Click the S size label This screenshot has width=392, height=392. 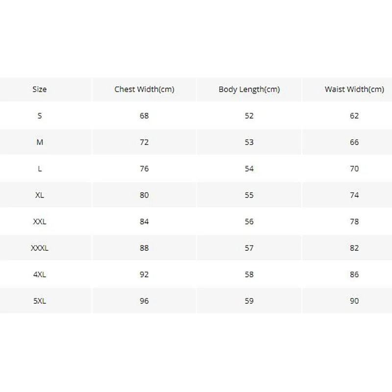click(x=40, y=116)
